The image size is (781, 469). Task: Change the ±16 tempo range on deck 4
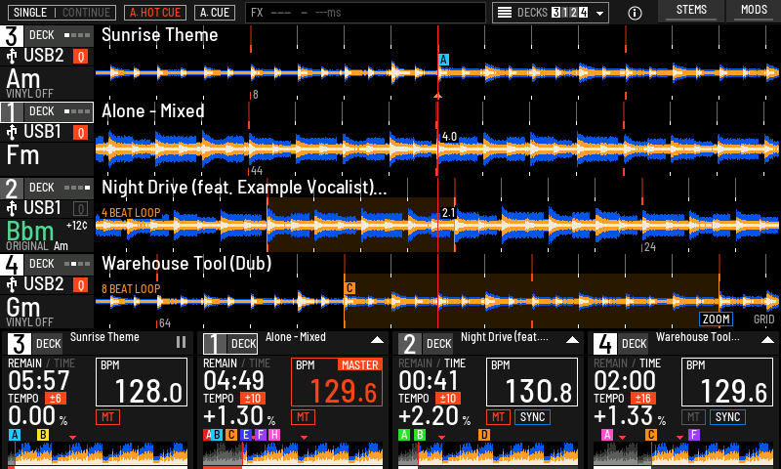[x=643, y=399]
